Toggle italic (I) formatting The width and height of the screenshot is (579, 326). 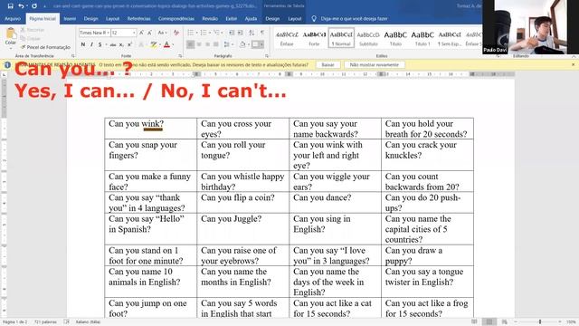pyautogui.click(x=91, y=44)
